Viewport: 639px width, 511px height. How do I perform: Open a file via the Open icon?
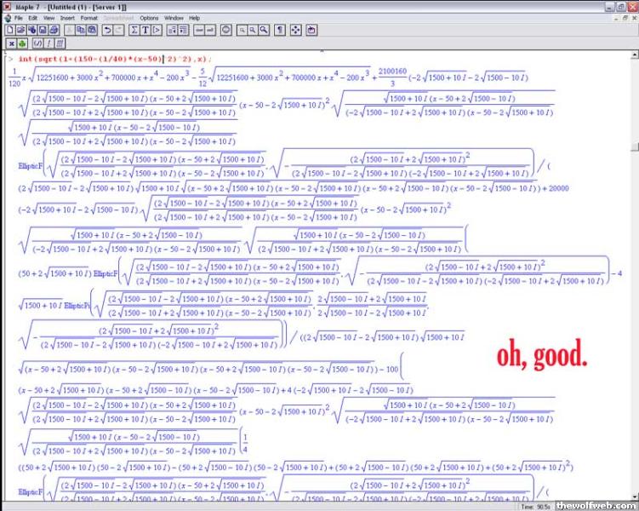(20, 30)
